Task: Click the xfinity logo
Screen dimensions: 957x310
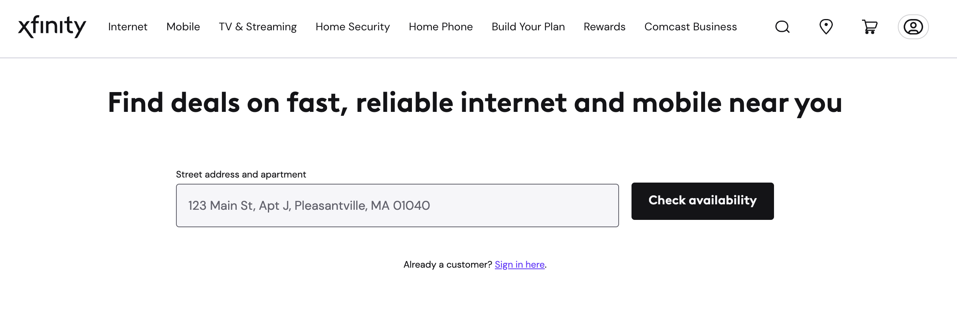Action: [52, 27]
